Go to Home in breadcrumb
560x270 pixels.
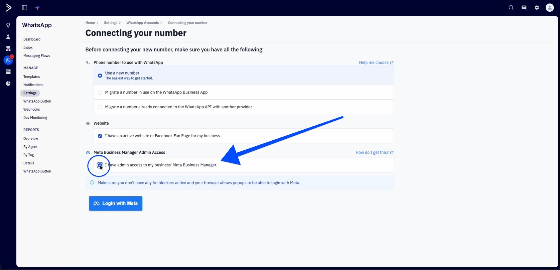pos(90,23)
